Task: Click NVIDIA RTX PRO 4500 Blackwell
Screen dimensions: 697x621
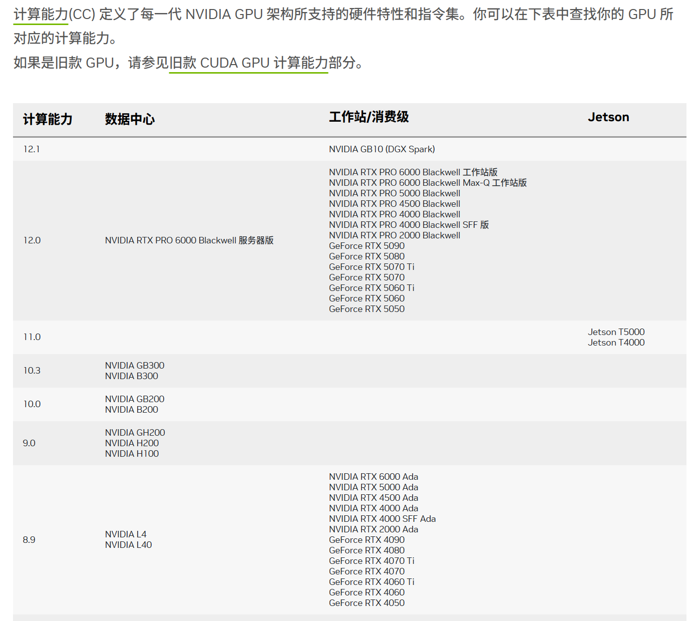Action: tap(395, 204)
